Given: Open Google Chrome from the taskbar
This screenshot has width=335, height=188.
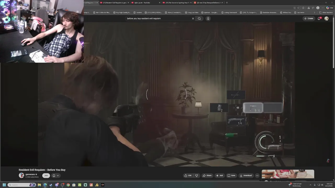Looking at the screenshot, I should [68, 185].
